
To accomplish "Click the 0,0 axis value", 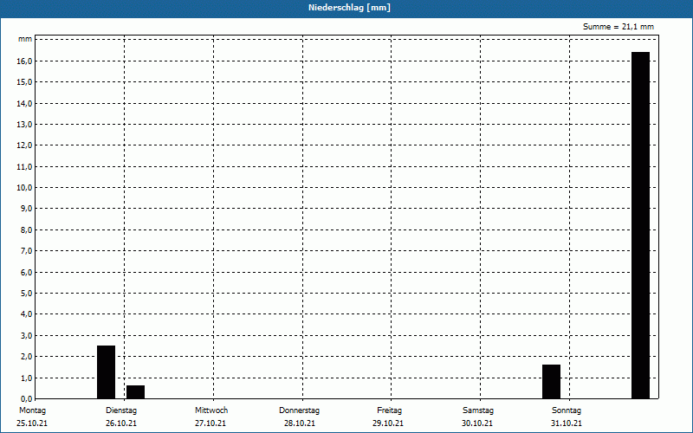I will point(26,398).
